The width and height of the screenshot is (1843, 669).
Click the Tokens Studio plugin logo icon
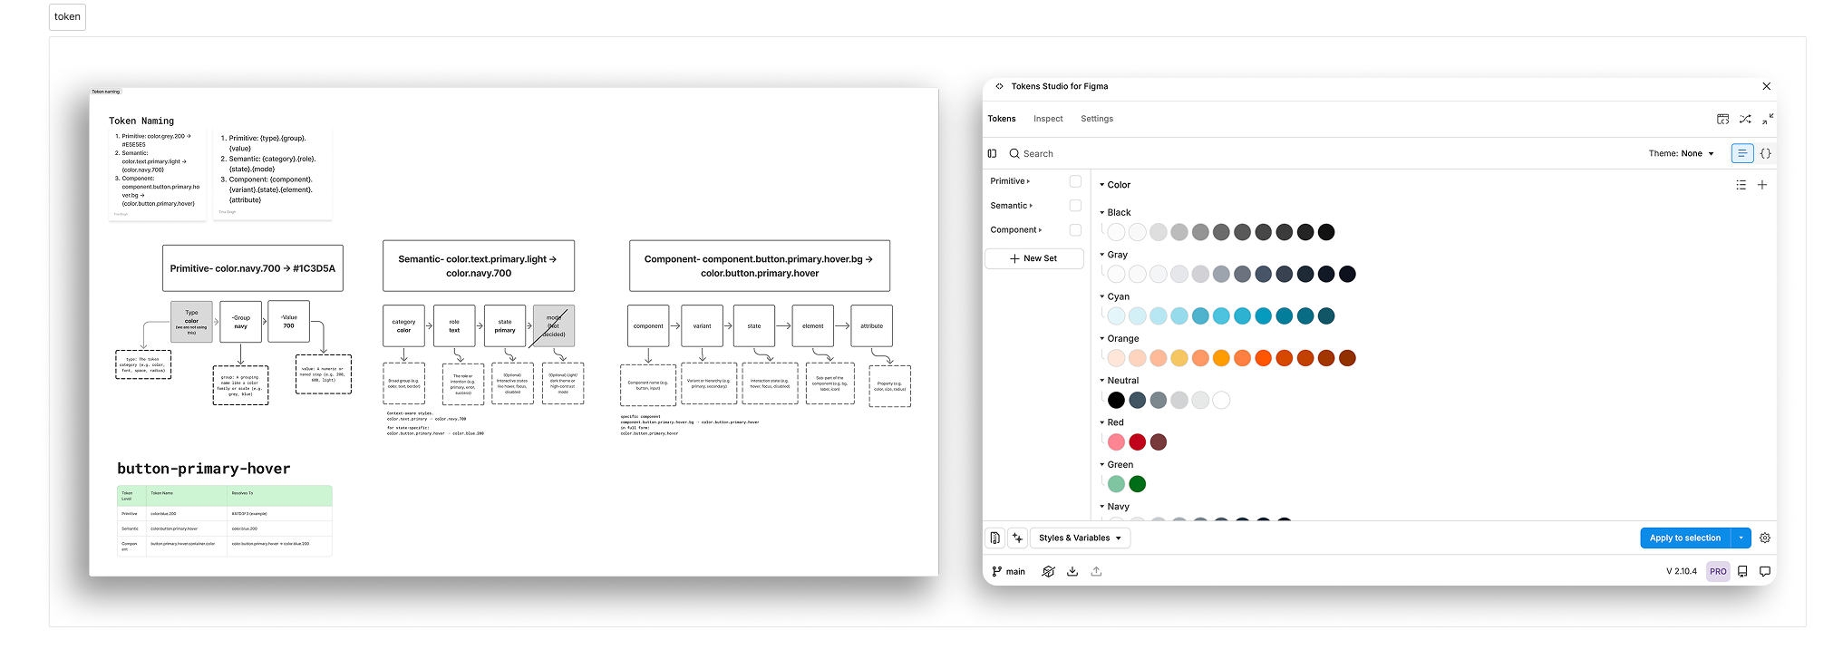click(x=999, y=87)
